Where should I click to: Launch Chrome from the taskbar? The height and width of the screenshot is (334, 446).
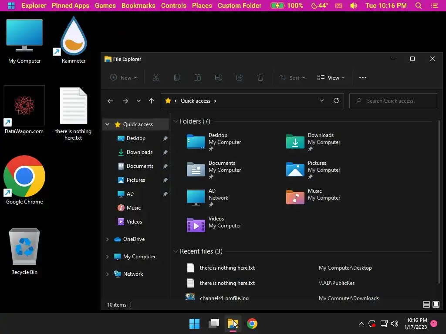coord(252,324)
